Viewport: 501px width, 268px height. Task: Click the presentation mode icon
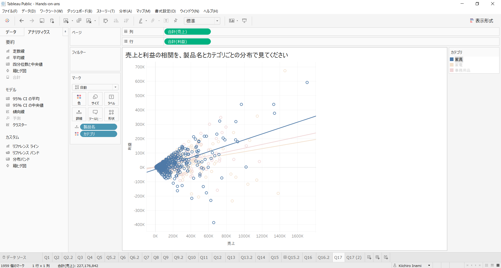(244, 21)
